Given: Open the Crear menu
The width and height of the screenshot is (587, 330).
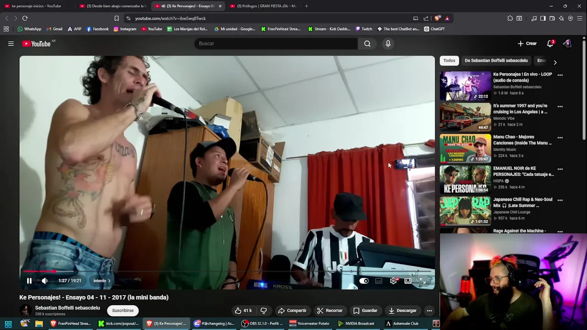Looking at the screenshot, I should click(x=527, y=44).
